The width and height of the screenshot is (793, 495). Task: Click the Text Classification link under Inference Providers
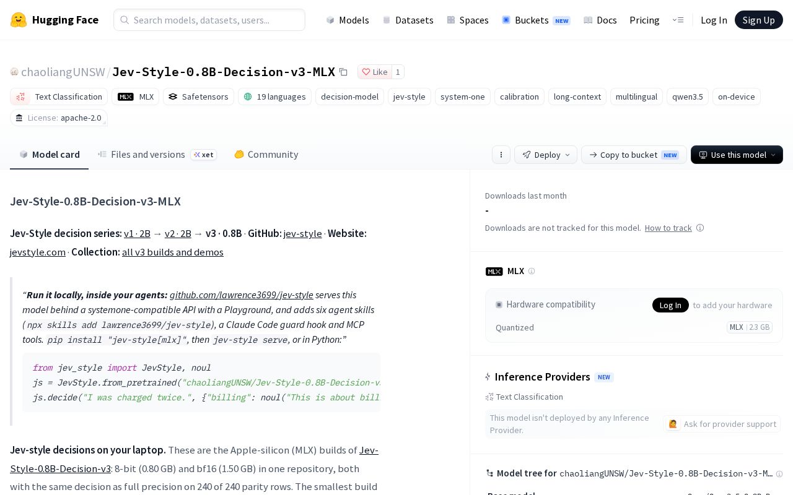pos(524,397)
